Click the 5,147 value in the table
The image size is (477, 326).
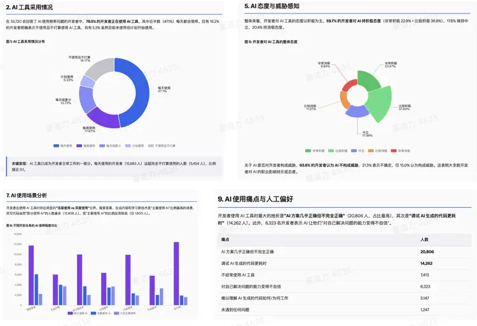pyautogui.click(x=425, y=298)
